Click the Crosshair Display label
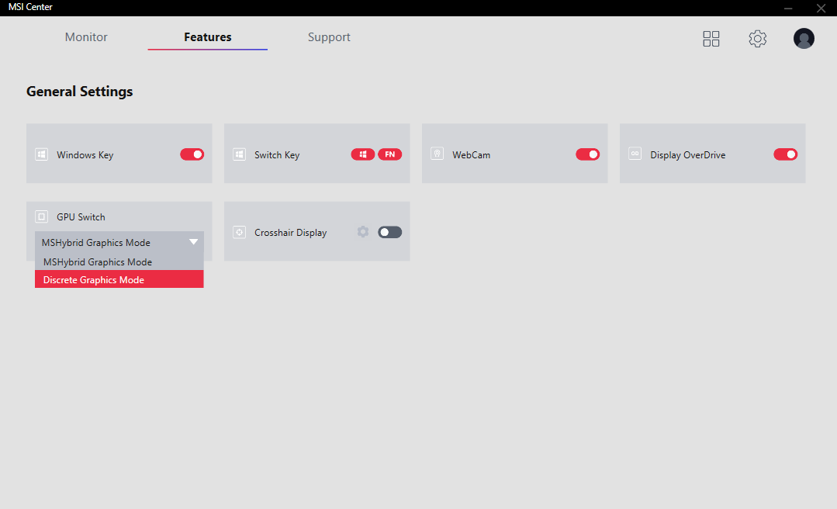 coord(290,232)
